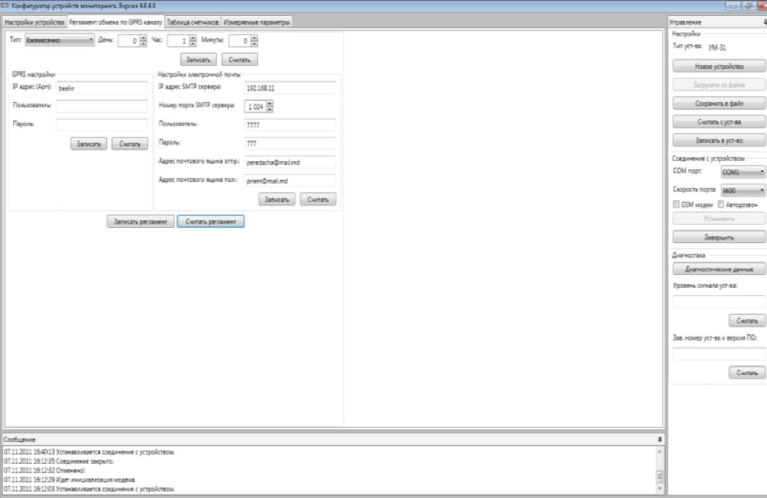Open the Таблица счетчиков tab
This screenshot has width=767, height=498.
[193, 22]
